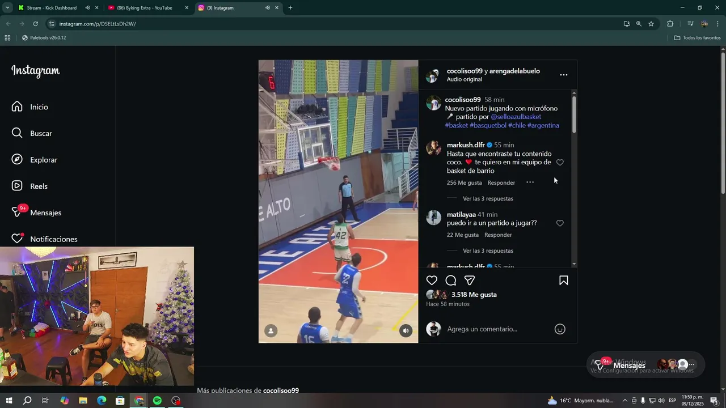The width and height of the screenshot is (726, 408).
Task: Open Microsoft Edge from taskbar
Action: pyautogui.click(x=102, y=401)
